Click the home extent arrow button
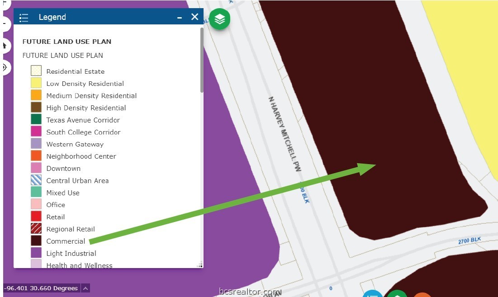Viewport: 498px width, 297px height. pyautogui.click(x=4, y=45)
